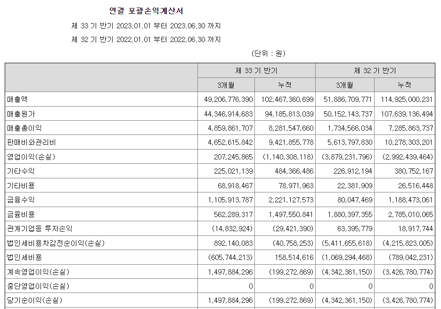Screen dimensions: 441x309
Task: Click the value (1,069,294,468)
Action: [x=347, y=257]
